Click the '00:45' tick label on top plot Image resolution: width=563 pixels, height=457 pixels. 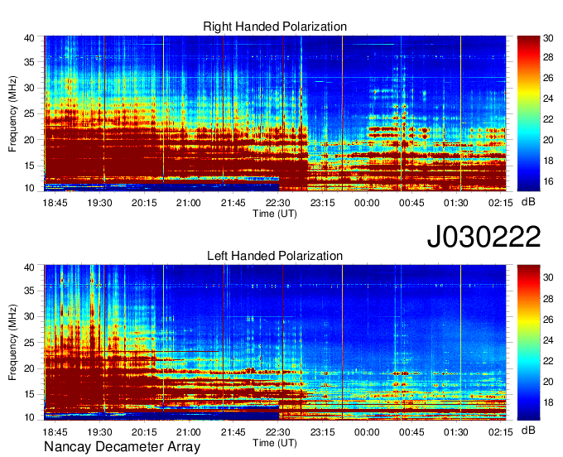[411, 203]
